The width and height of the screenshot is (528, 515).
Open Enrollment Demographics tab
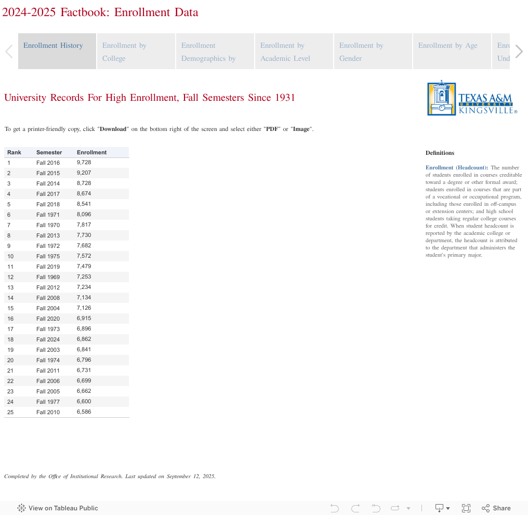(x=215, y=51)
